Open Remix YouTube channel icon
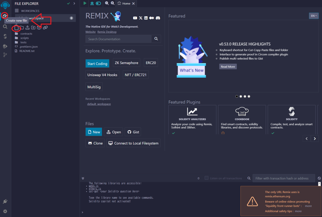 (135, 18)
